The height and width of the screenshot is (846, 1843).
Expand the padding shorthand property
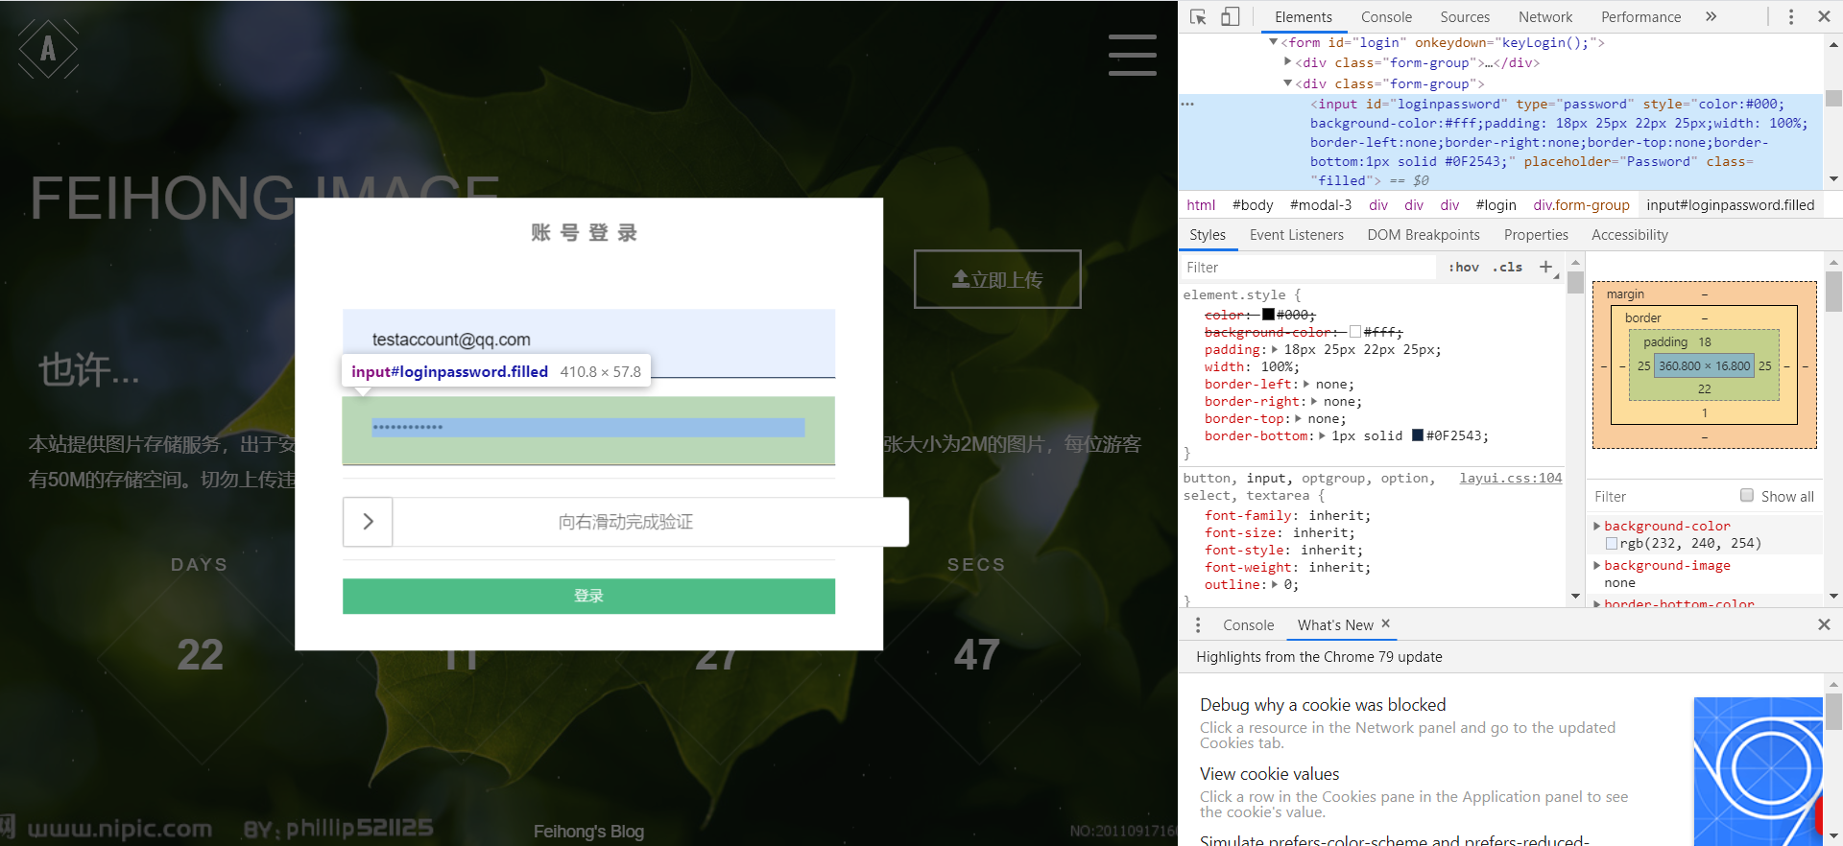pyautogui.click(x=1275, y=350)
